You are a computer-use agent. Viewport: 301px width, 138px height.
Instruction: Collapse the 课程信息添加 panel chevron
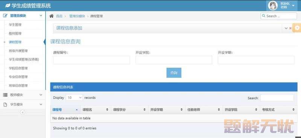(x=286, y=28)
